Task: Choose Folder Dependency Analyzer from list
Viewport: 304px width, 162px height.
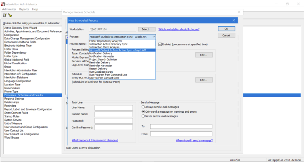Action: coord(122,41)
